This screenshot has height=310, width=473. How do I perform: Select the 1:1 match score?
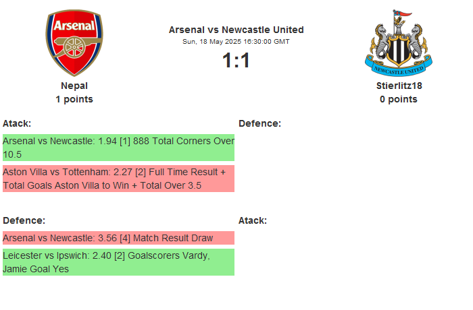(x=236, y=61)
